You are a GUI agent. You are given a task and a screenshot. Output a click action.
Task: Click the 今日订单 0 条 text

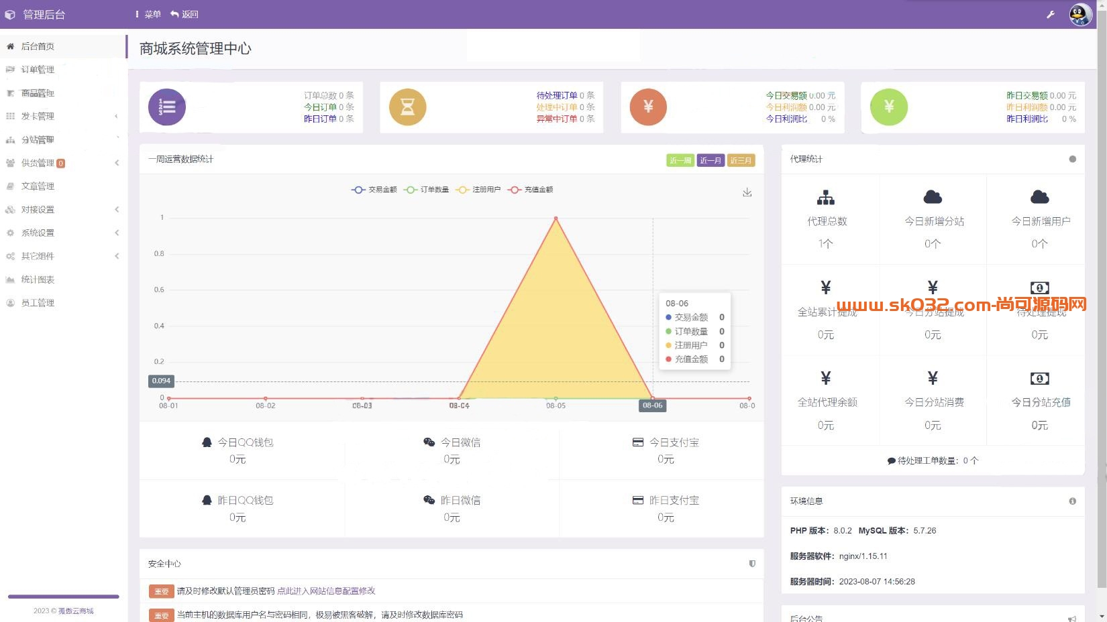329,107
